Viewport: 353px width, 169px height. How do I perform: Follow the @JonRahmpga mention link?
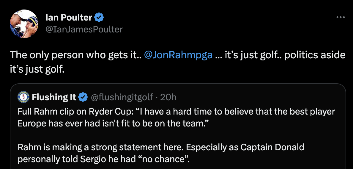pyautogui.click(x=178, y=55)
